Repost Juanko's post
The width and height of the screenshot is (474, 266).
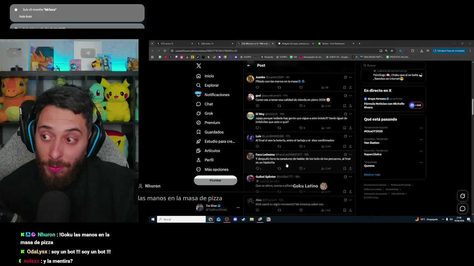(x=279, y=88)
